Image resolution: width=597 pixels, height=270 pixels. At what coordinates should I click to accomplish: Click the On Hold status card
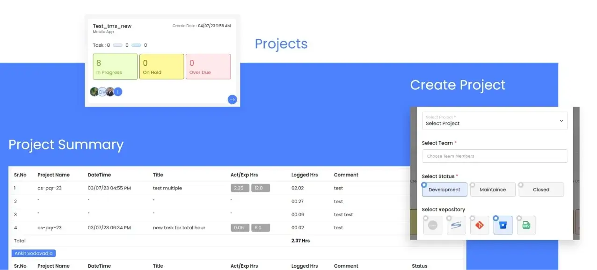[x=161, y=66]
